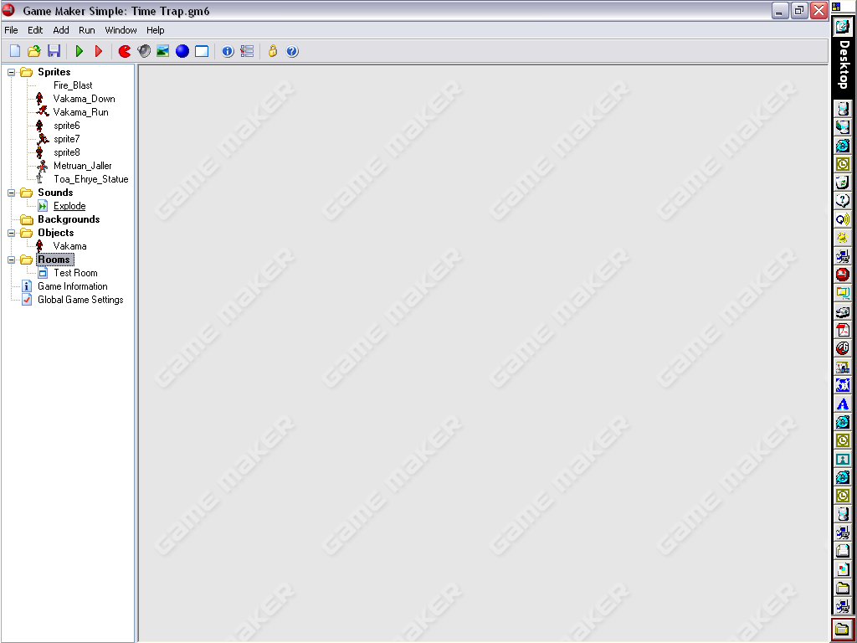Save the game with floppy icon
The image size is (857, 643).
click(x=54, y=51)
